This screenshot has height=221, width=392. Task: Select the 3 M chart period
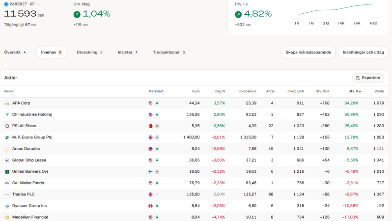tap(326, 24)
